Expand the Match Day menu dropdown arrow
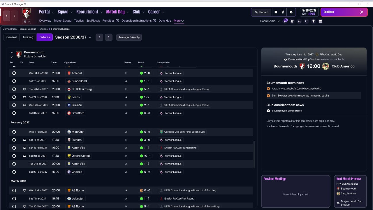 pyautogui.click(x=128, y=12)
